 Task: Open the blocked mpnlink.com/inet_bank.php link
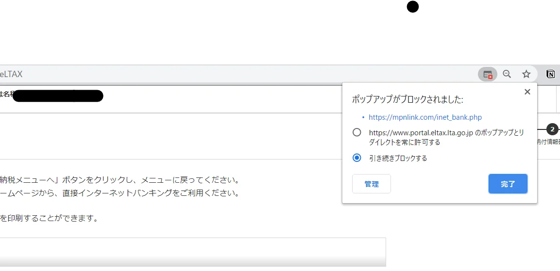tap(425, 117)
